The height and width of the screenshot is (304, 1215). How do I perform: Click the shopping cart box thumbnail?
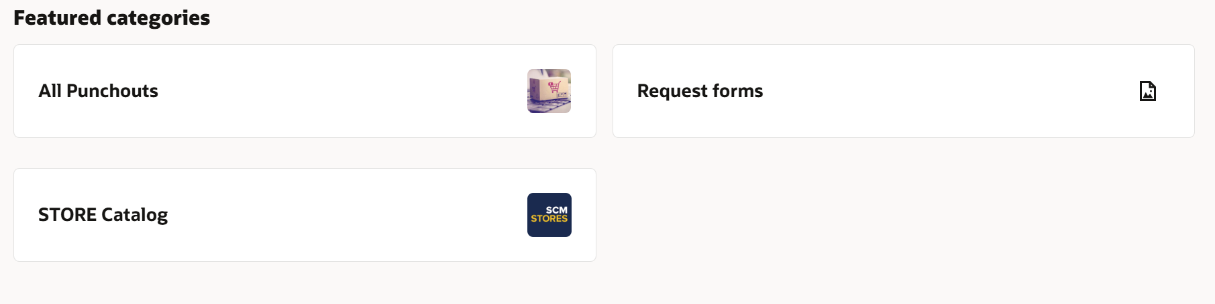point(549,91)
